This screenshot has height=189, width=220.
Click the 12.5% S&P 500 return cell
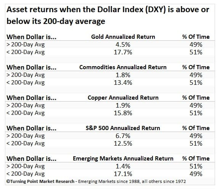(123, 143)
